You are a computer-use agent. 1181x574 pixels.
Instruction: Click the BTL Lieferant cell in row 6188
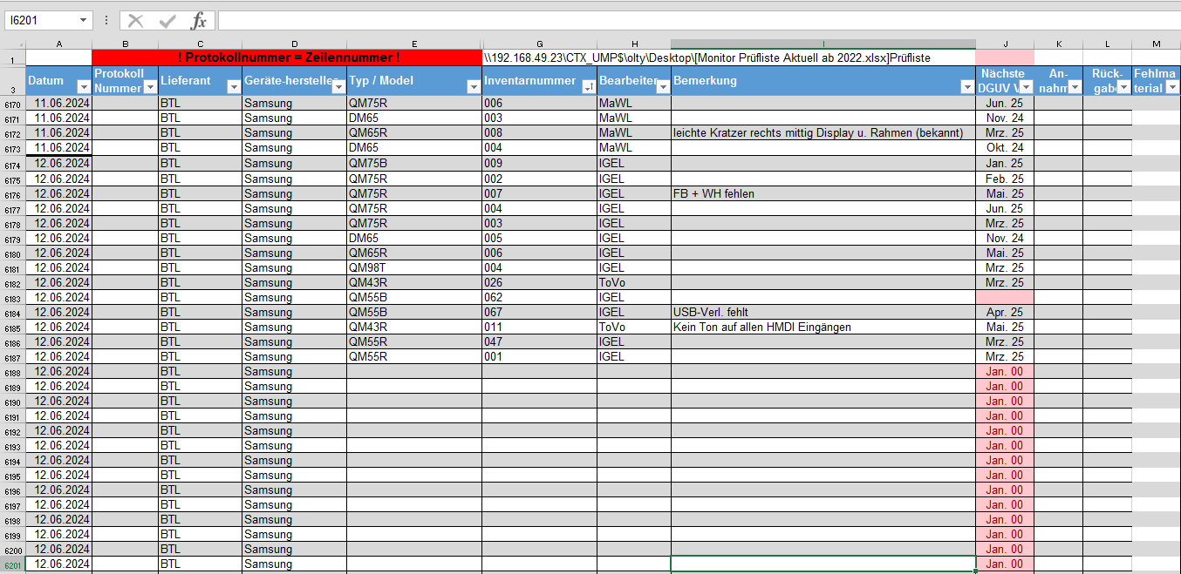pyautogui.click(x=200, y=371)
